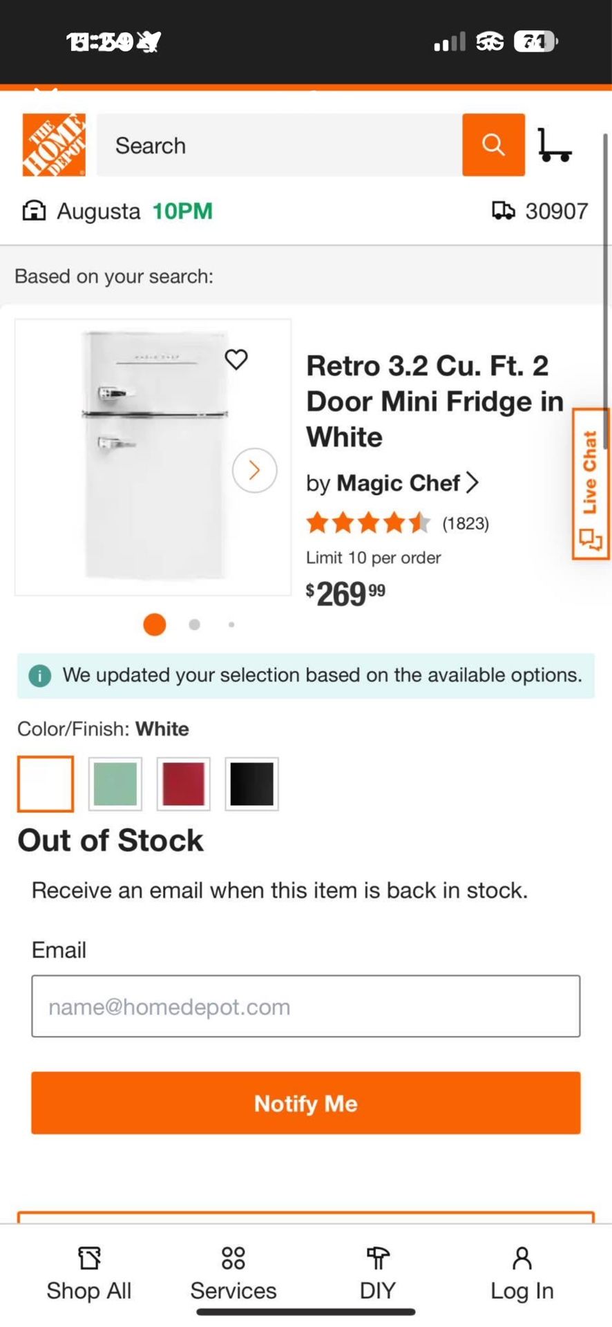612x1327 pixels.
Task: Open the DIY section
Action: pos(378,1273)
